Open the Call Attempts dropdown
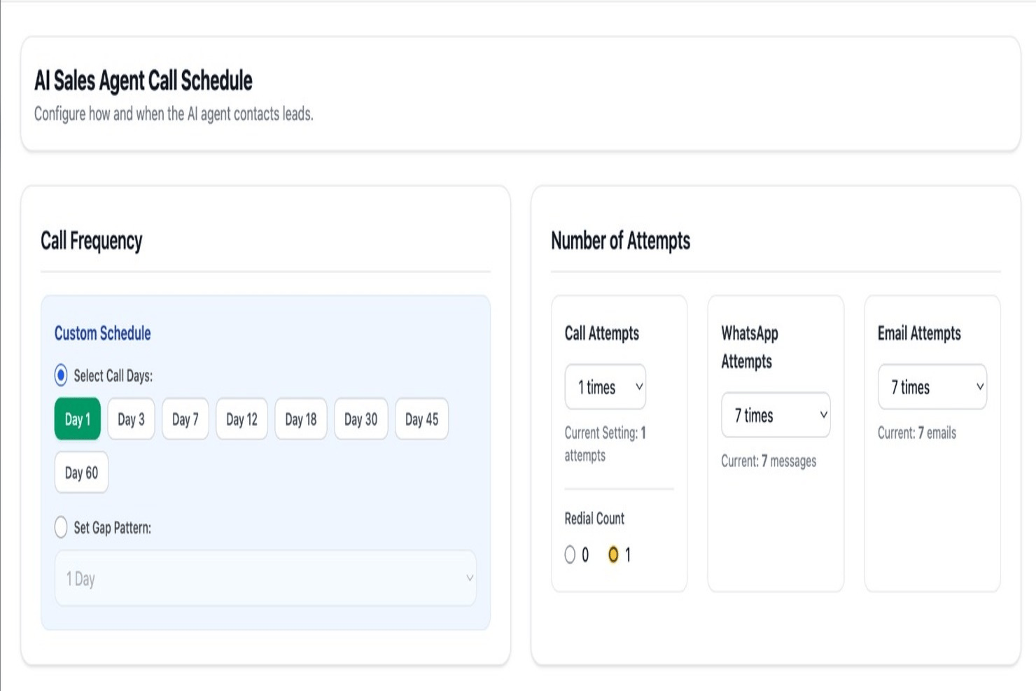Screen dimensions: 1036x691 pyautogui.click(x=605, y=386)
